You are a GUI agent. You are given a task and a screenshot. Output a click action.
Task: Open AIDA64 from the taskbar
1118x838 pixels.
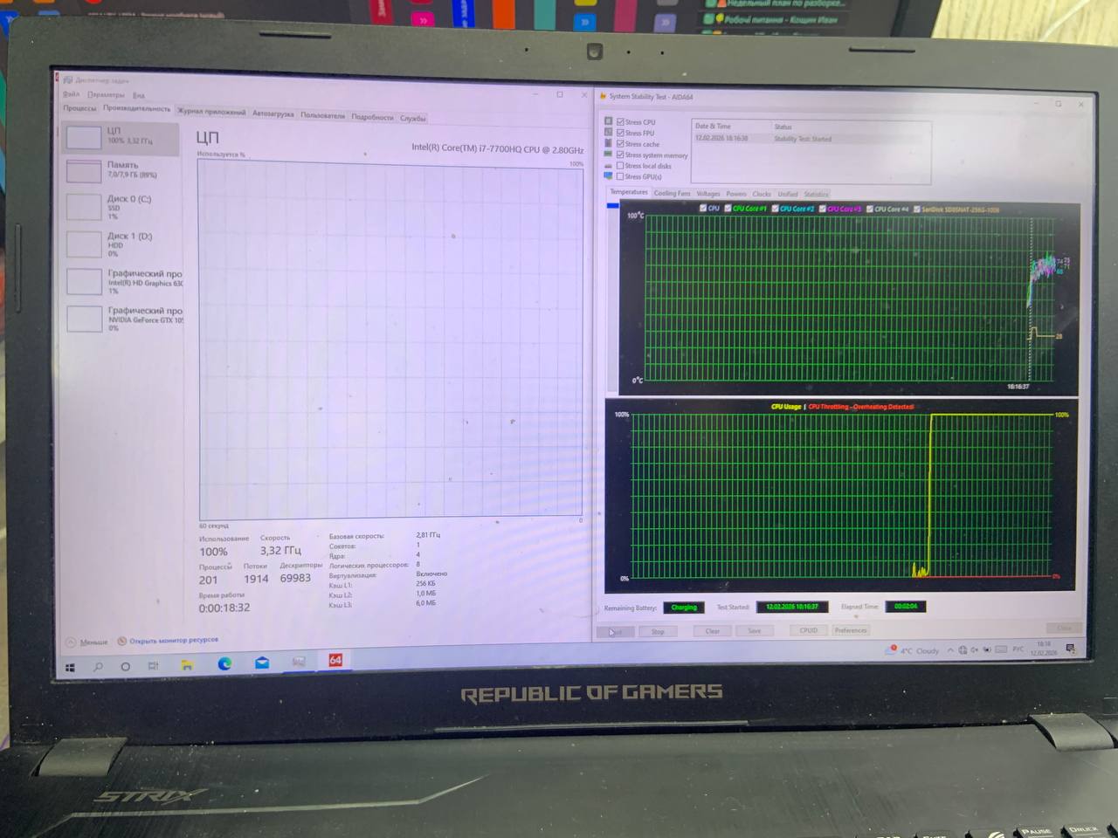pyautogui.click(x=335, y=661)
